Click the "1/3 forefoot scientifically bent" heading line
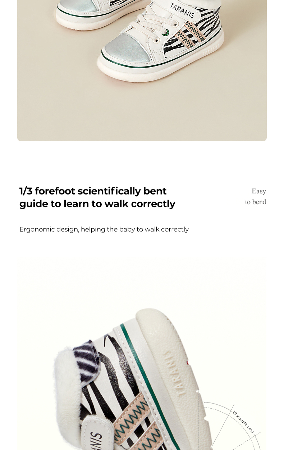This screenshot has height=450, width=284. pos(93,191)
